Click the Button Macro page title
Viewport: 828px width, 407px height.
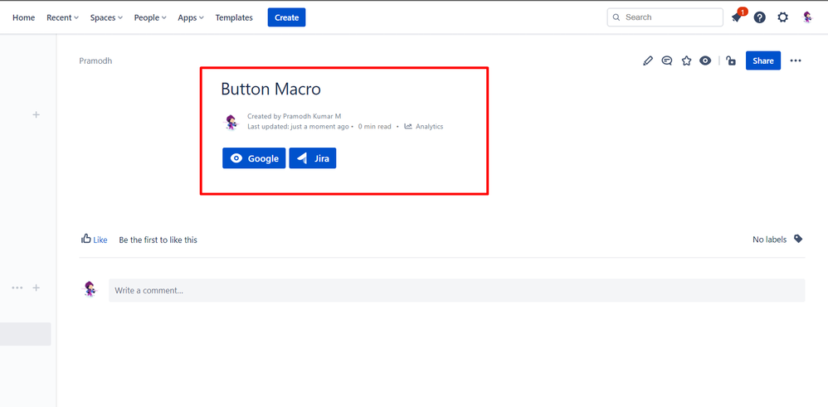pyautogui.click(x=271, y=90)
